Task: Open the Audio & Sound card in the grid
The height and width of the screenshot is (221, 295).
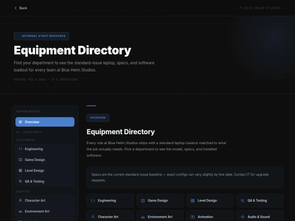Action: [x=260, y=216]
